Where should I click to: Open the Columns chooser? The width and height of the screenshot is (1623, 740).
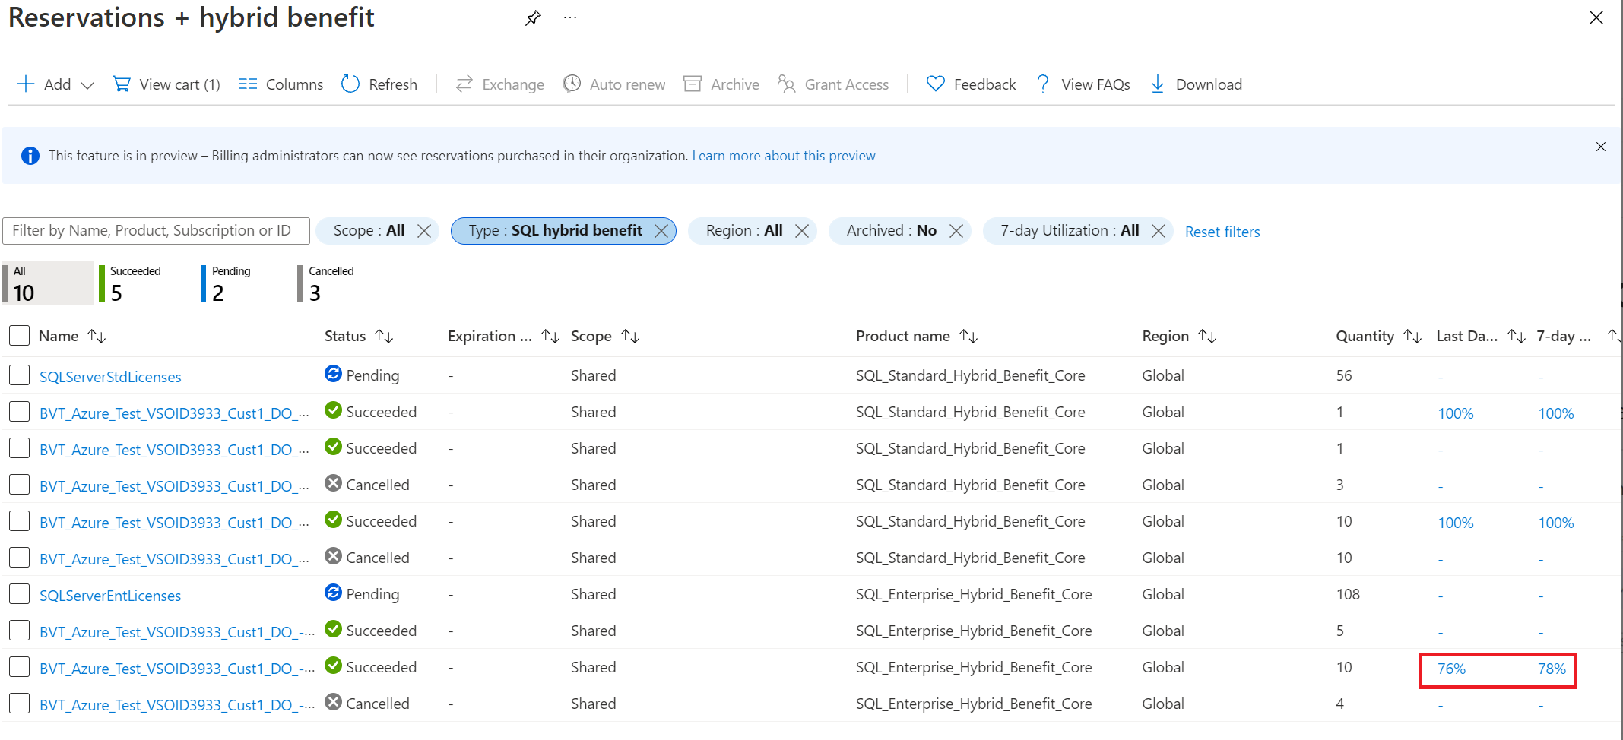[x=281, y=84]
